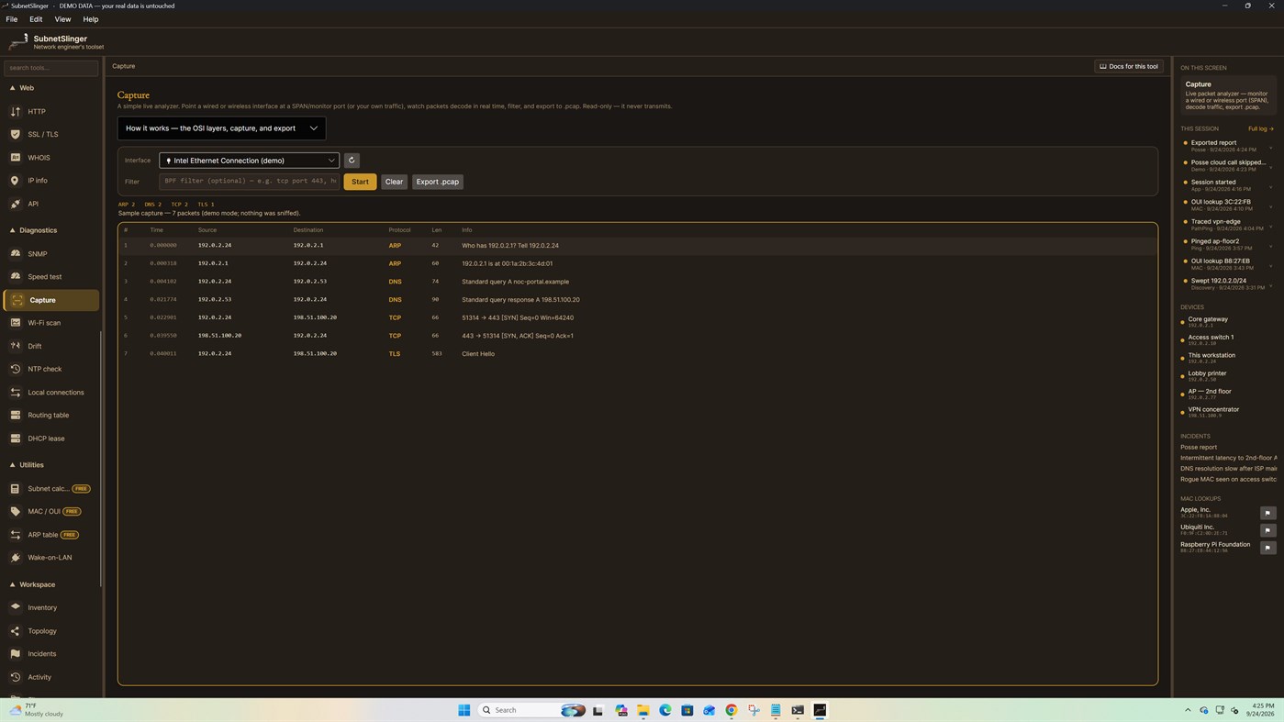Open the SSL / TLS shield icon
This screenshot has width=1284, height=722.
[16, 134]
